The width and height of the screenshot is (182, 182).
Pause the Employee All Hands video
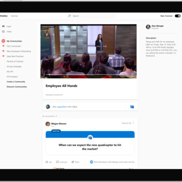click(44, 75)
